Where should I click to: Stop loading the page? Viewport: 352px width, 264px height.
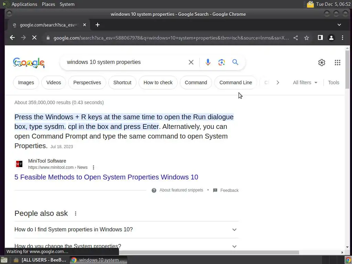[34, 38]
